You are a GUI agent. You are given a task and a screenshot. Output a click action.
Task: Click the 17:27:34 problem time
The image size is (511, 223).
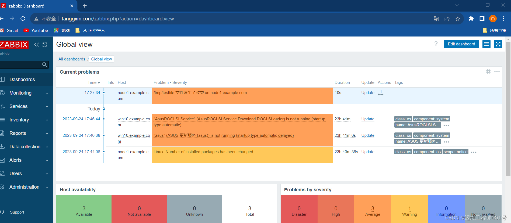pos(92,93)
